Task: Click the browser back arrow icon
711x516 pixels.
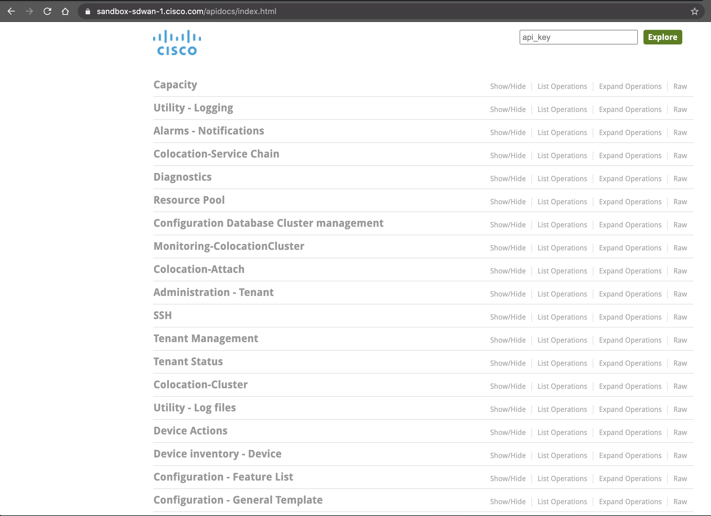Action: click(x=11, y=11)
